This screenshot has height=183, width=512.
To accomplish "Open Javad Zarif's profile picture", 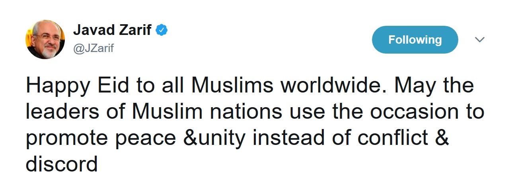I will (x=45, y=40).
